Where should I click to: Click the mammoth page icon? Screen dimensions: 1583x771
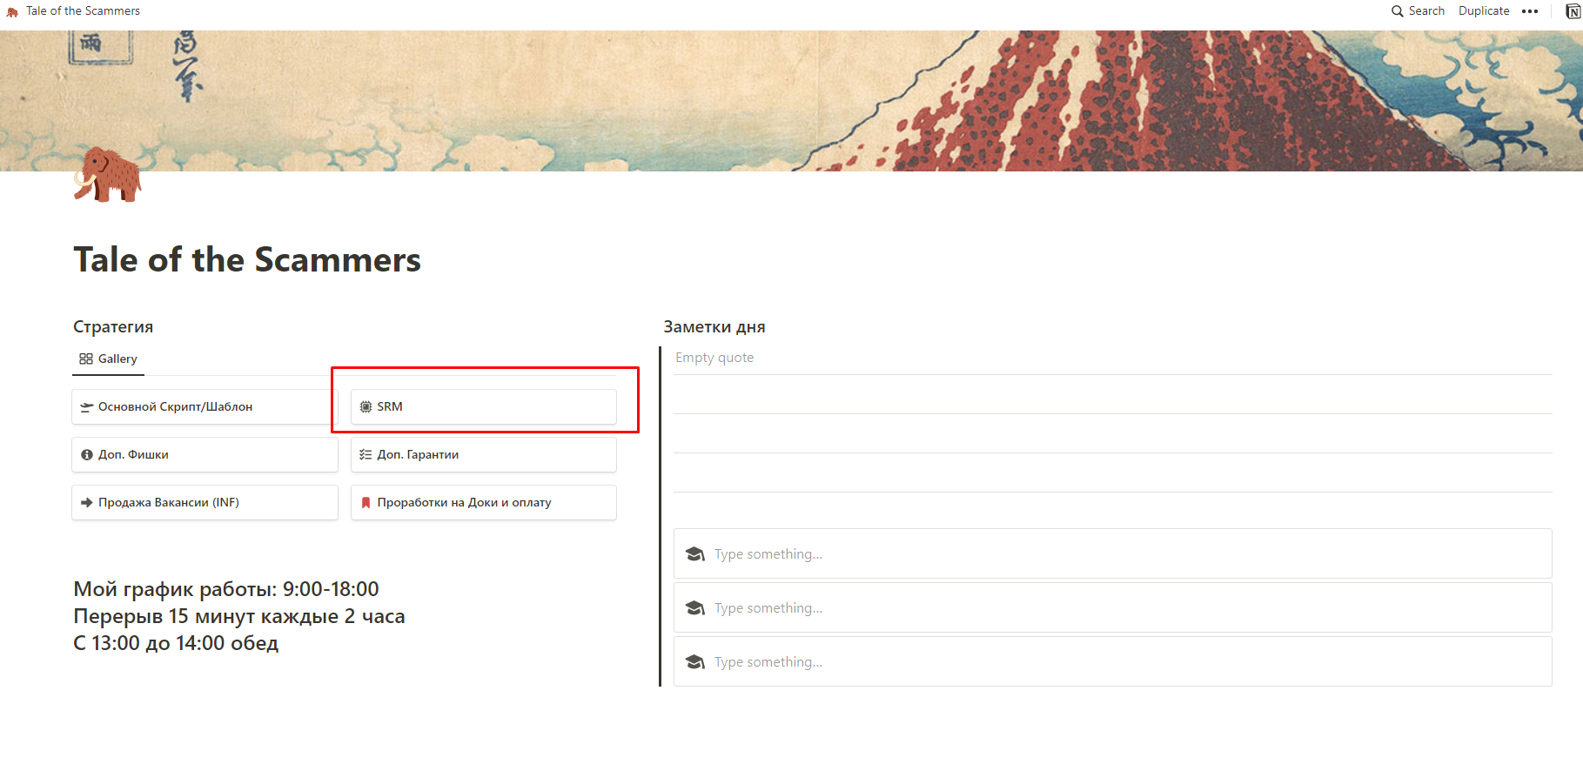(x=107, y=174)
